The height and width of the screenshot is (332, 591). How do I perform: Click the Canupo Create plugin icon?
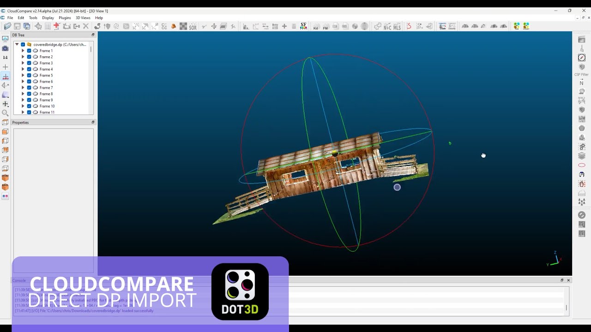442,26
